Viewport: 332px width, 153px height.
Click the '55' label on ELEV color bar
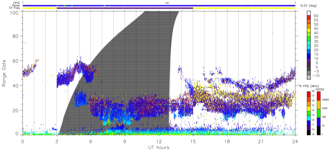point(316,20)
